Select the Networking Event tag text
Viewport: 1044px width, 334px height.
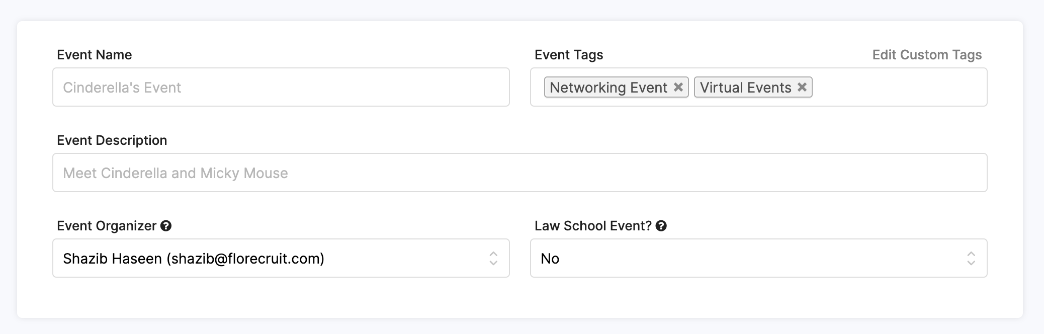(x=608, y=87)
